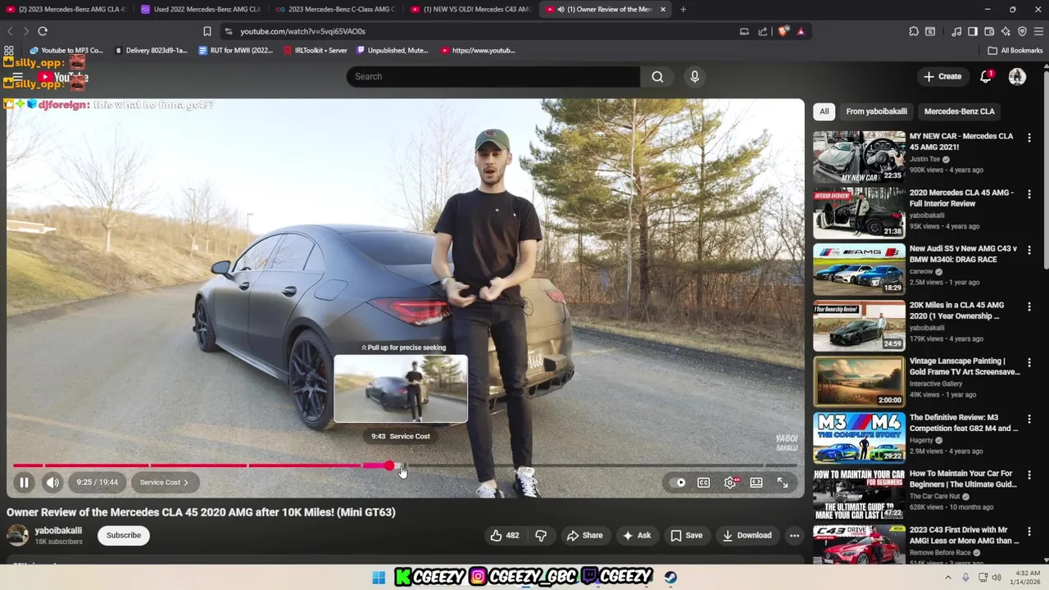Open yaboibakalli channel link
Screen dimensions: 1049x590
(x=58, y=530)
